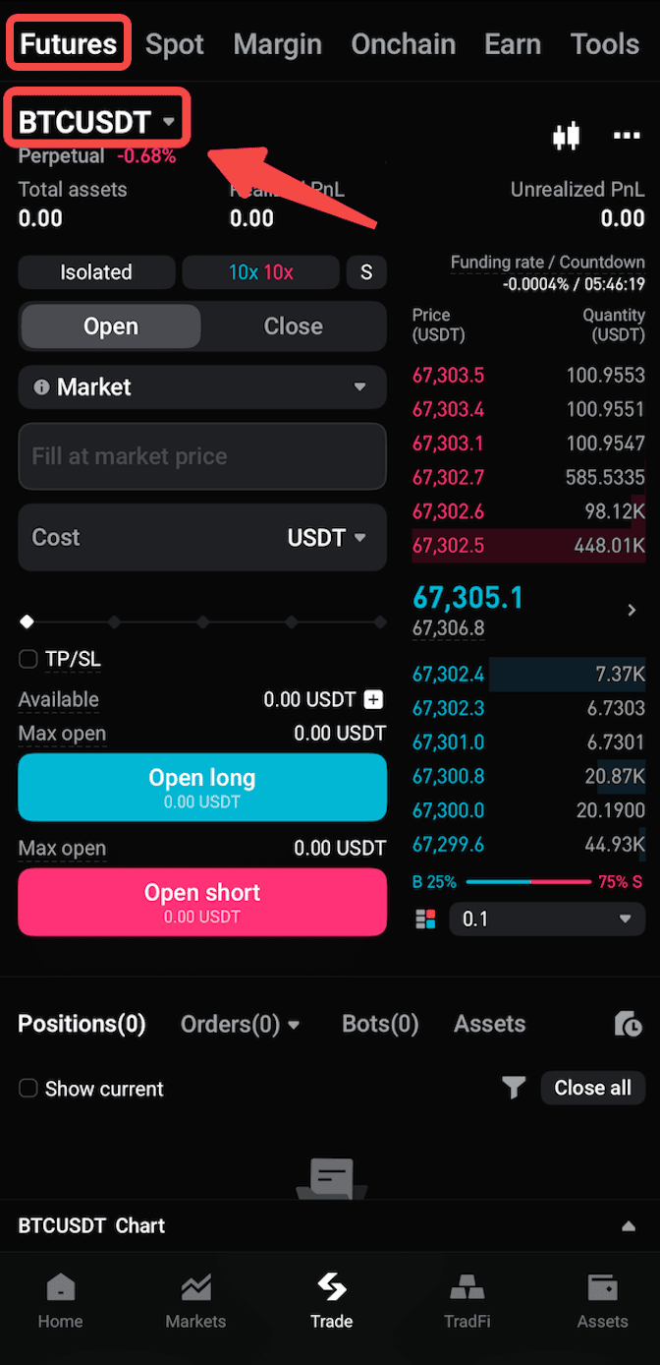Click the cloud icon next to Assets tab
The image size is (660, 1365).
pyautogui.click(x=628, y=1024)
